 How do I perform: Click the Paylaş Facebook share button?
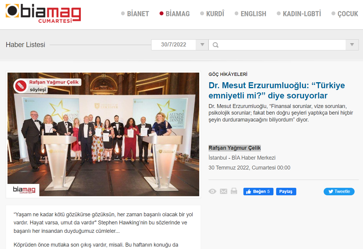coord(286,191)
